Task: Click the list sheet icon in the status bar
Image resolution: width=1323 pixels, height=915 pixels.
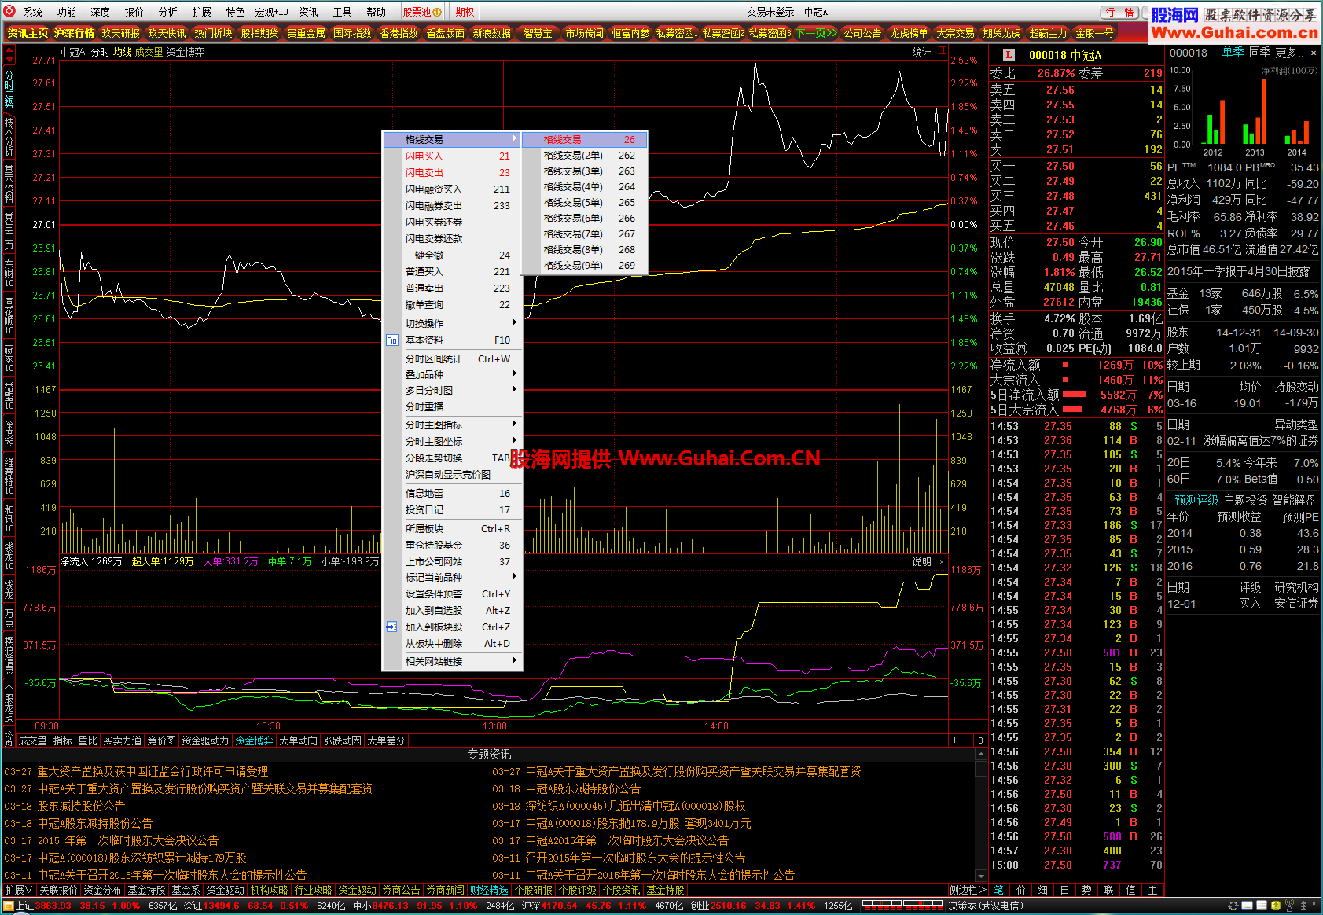Action: [1262, 906]
